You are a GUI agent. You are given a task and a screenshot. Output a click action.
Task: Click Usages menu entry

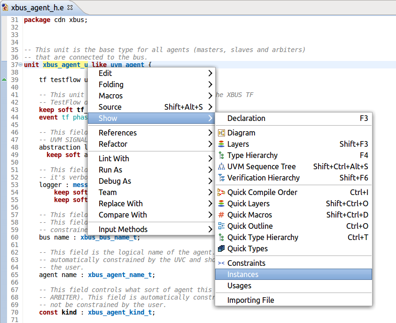(239, 285)
